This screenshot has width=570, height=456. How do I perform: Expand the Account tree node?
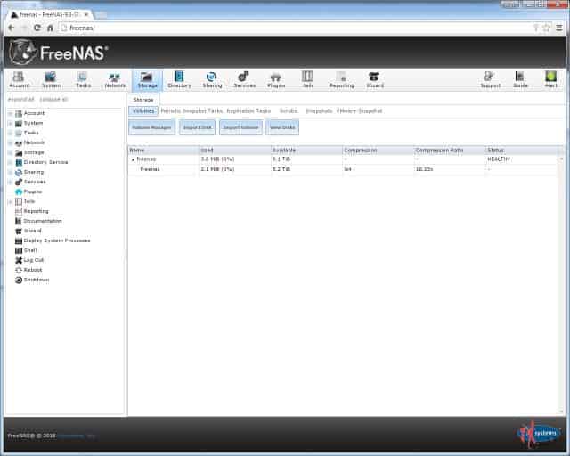click(x=10, y=114)
